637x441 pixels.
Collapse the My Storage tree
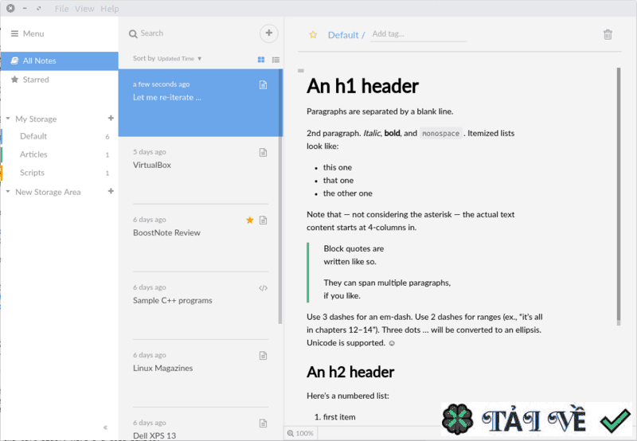(8, 119)
